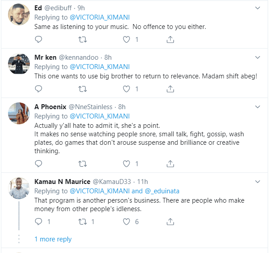Retweet Ed's tweet
The width and height of the screenshot is (269, 253).
82,40
